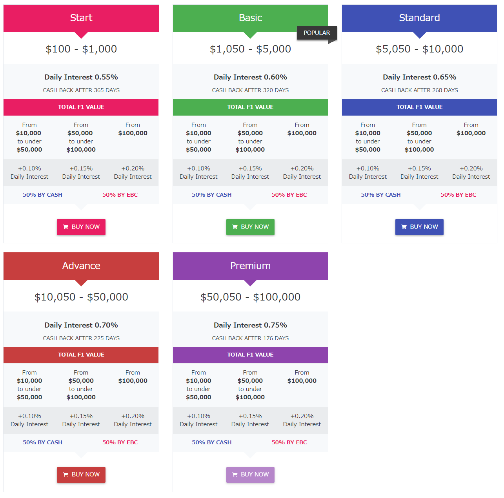Select the blue Standard plan header
Image resolution: width=504 pixels, height=498 pixels.
coord(419,18)
